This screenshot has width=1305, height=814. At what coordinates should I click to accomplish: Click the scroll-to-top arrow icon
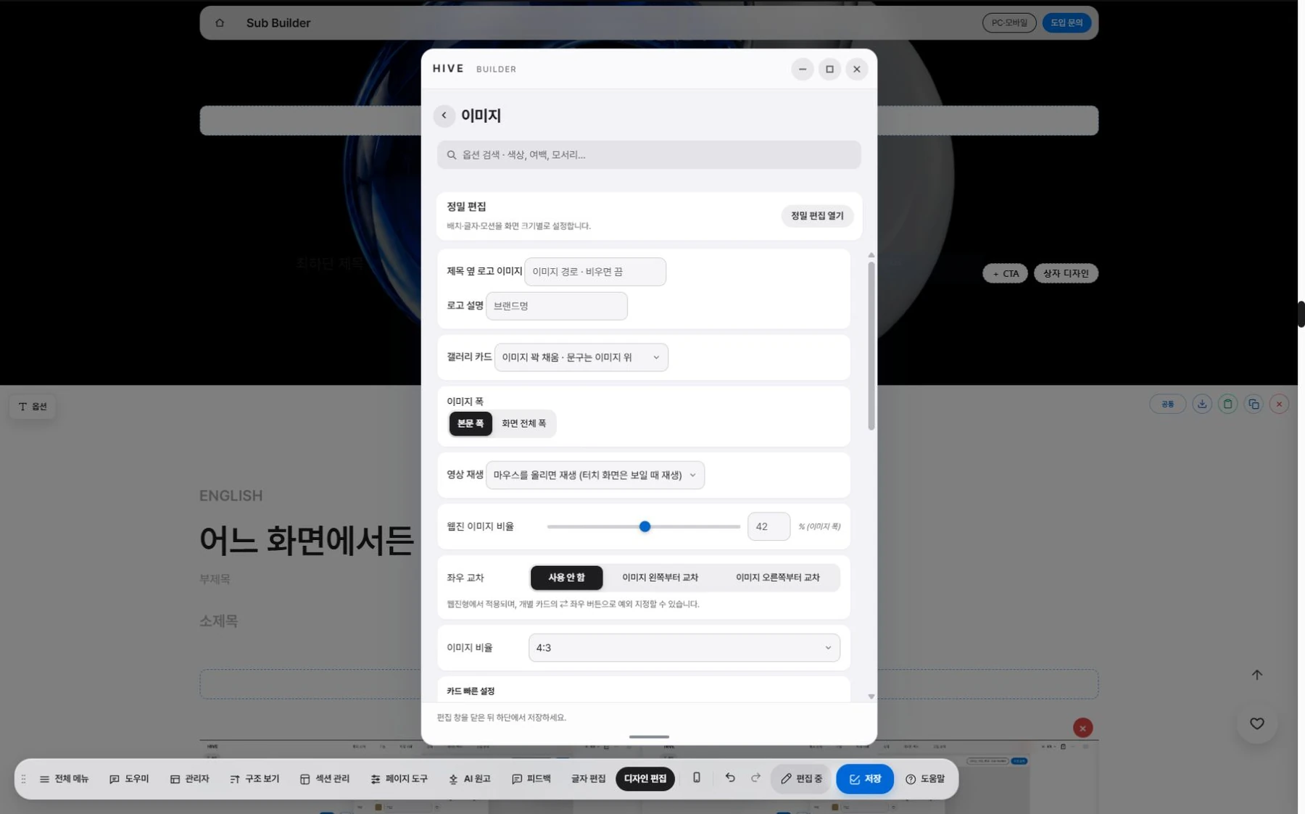(x=1257, y=675)
